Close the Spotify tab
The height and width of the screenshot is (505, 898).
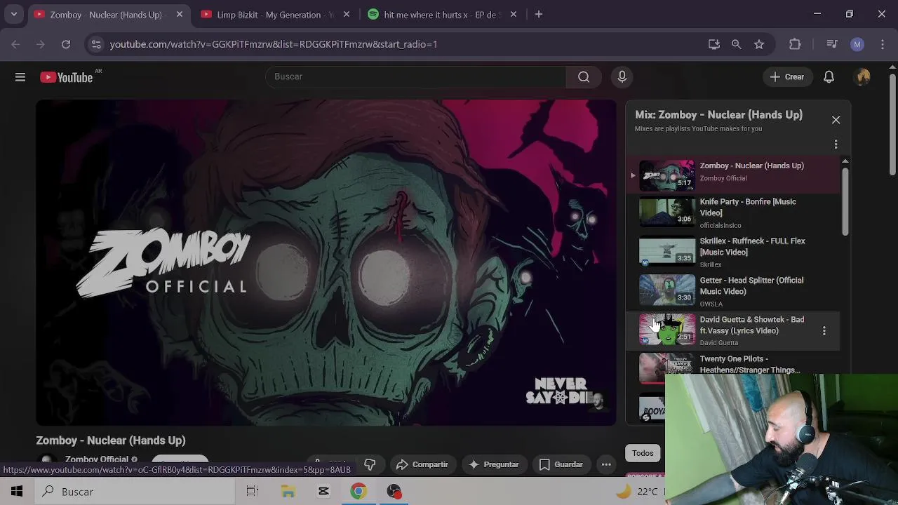(514, 14)
